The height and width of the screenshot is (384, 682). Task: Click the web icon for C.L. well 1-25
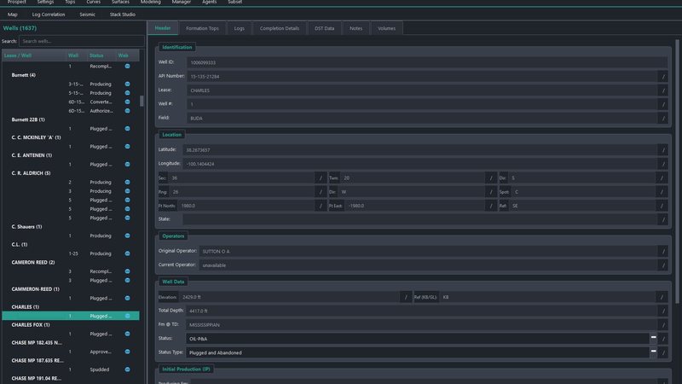point(127,253)
